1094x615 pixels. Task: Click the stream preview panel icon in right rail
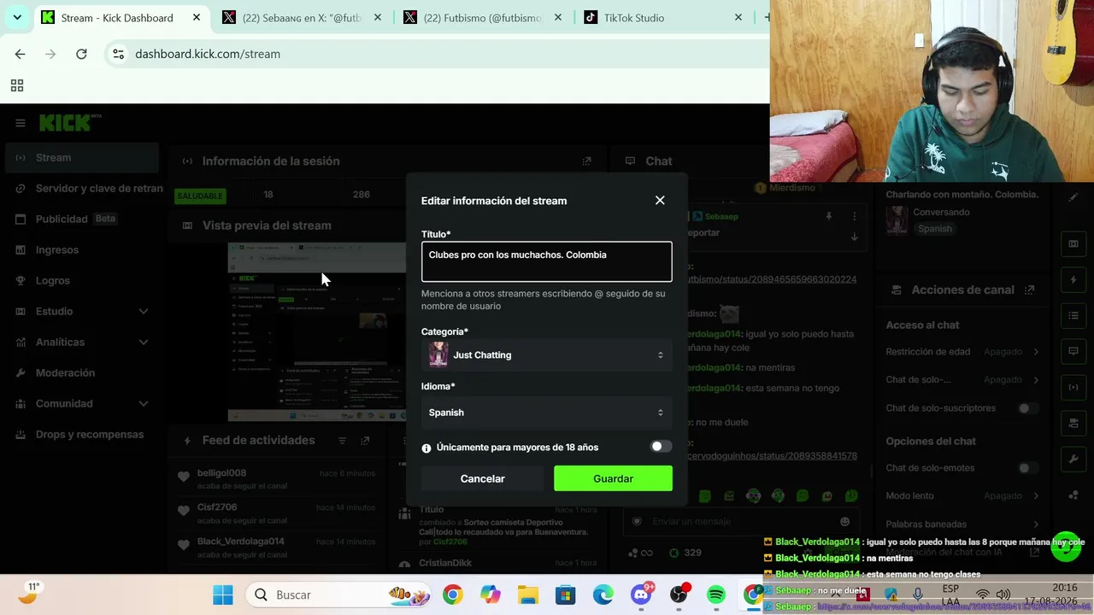pos(1073,243)
